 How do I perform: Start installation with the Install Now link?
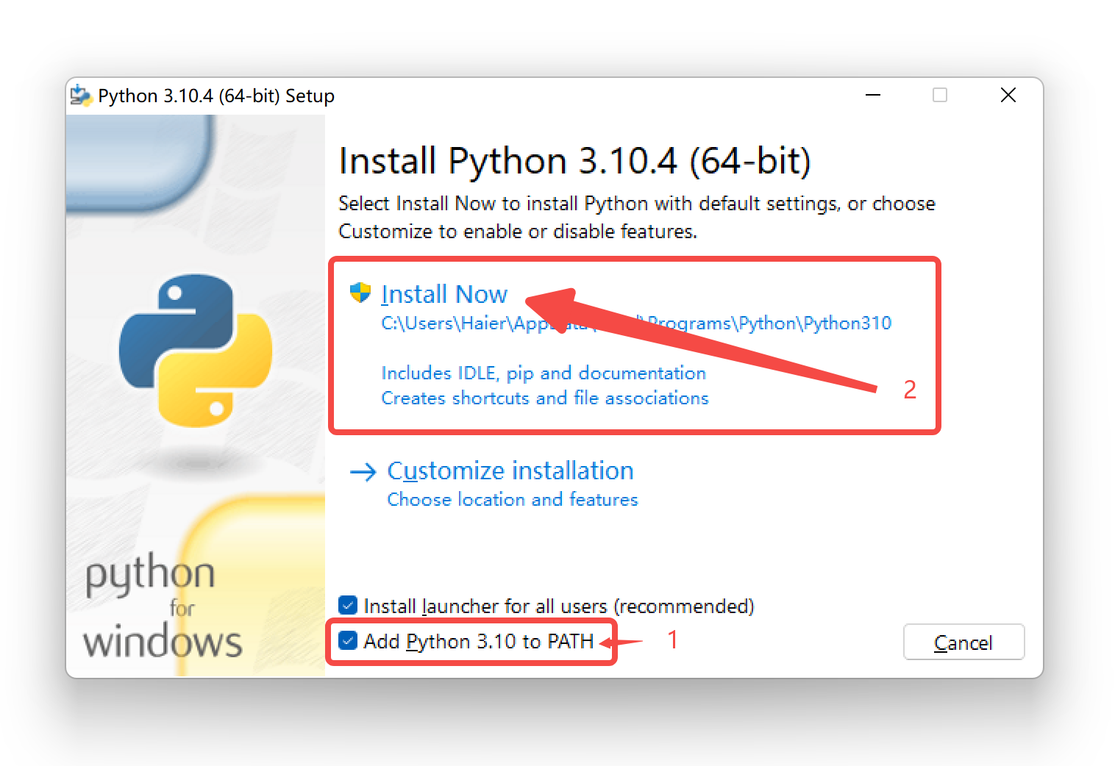[x=444, y=294]
